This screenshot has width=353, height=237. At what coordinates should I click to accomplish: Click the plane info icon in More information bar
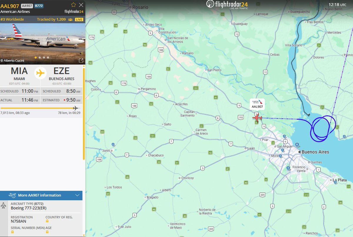[x=12, y=195]
